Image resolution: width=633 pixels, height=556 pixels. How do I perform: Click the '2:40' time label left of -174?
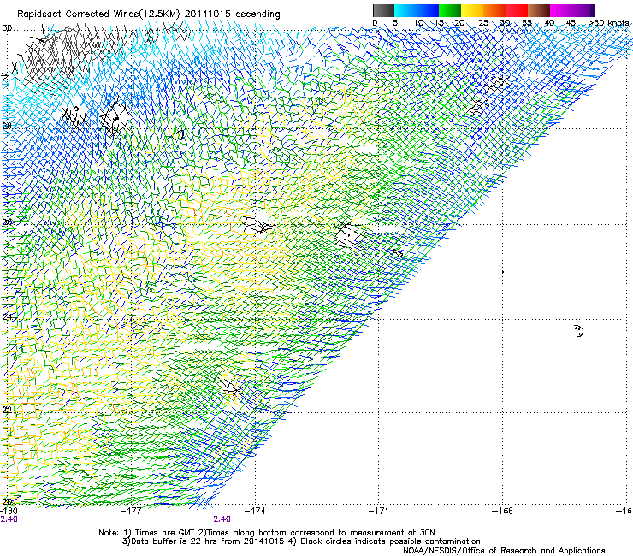pos(222,519)
